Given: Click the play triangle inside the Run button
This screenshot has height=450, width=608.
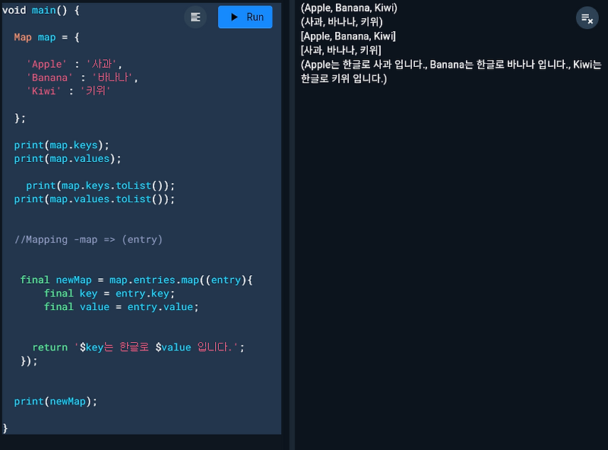Looking at the screenshot, I should (x=236, y=17).
